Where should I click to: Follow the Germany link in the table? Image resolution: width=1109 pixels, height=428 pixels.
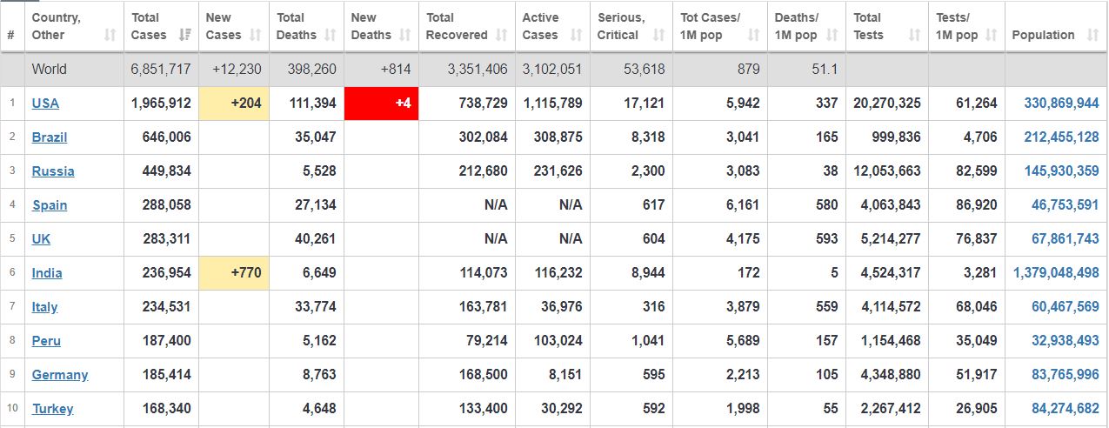60,375
